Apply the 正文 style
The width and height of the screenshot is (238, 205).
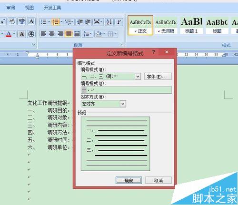(x=140, y=25)
